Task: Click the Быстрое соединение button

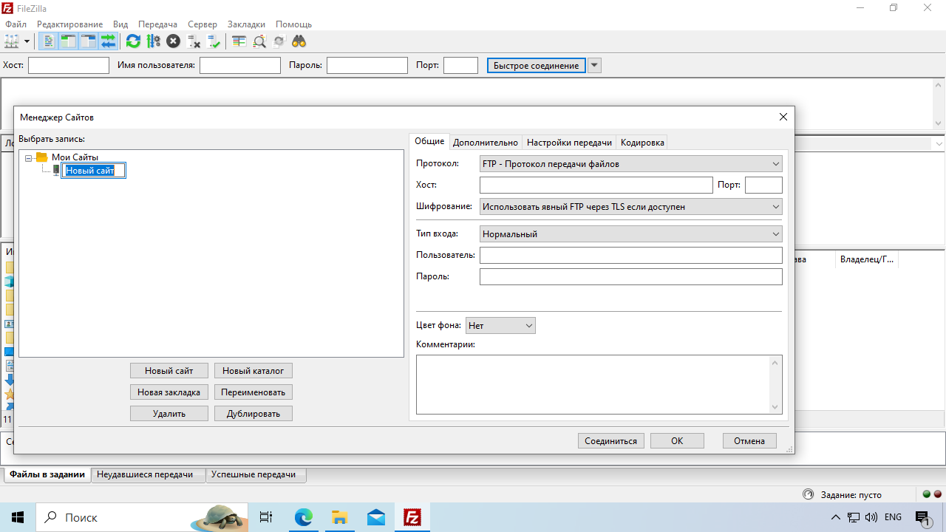Action: tap(537, 66)
